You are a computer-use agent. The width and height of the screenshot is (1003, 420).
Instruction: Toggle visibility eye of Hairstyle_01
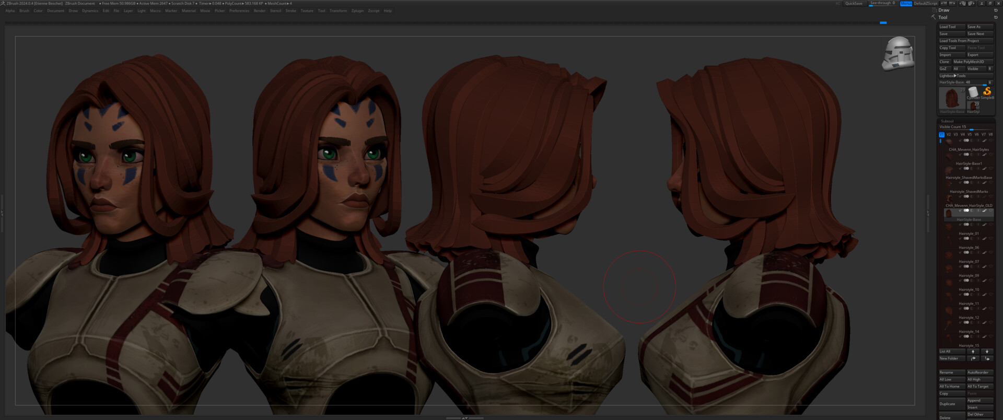(990, 225)
